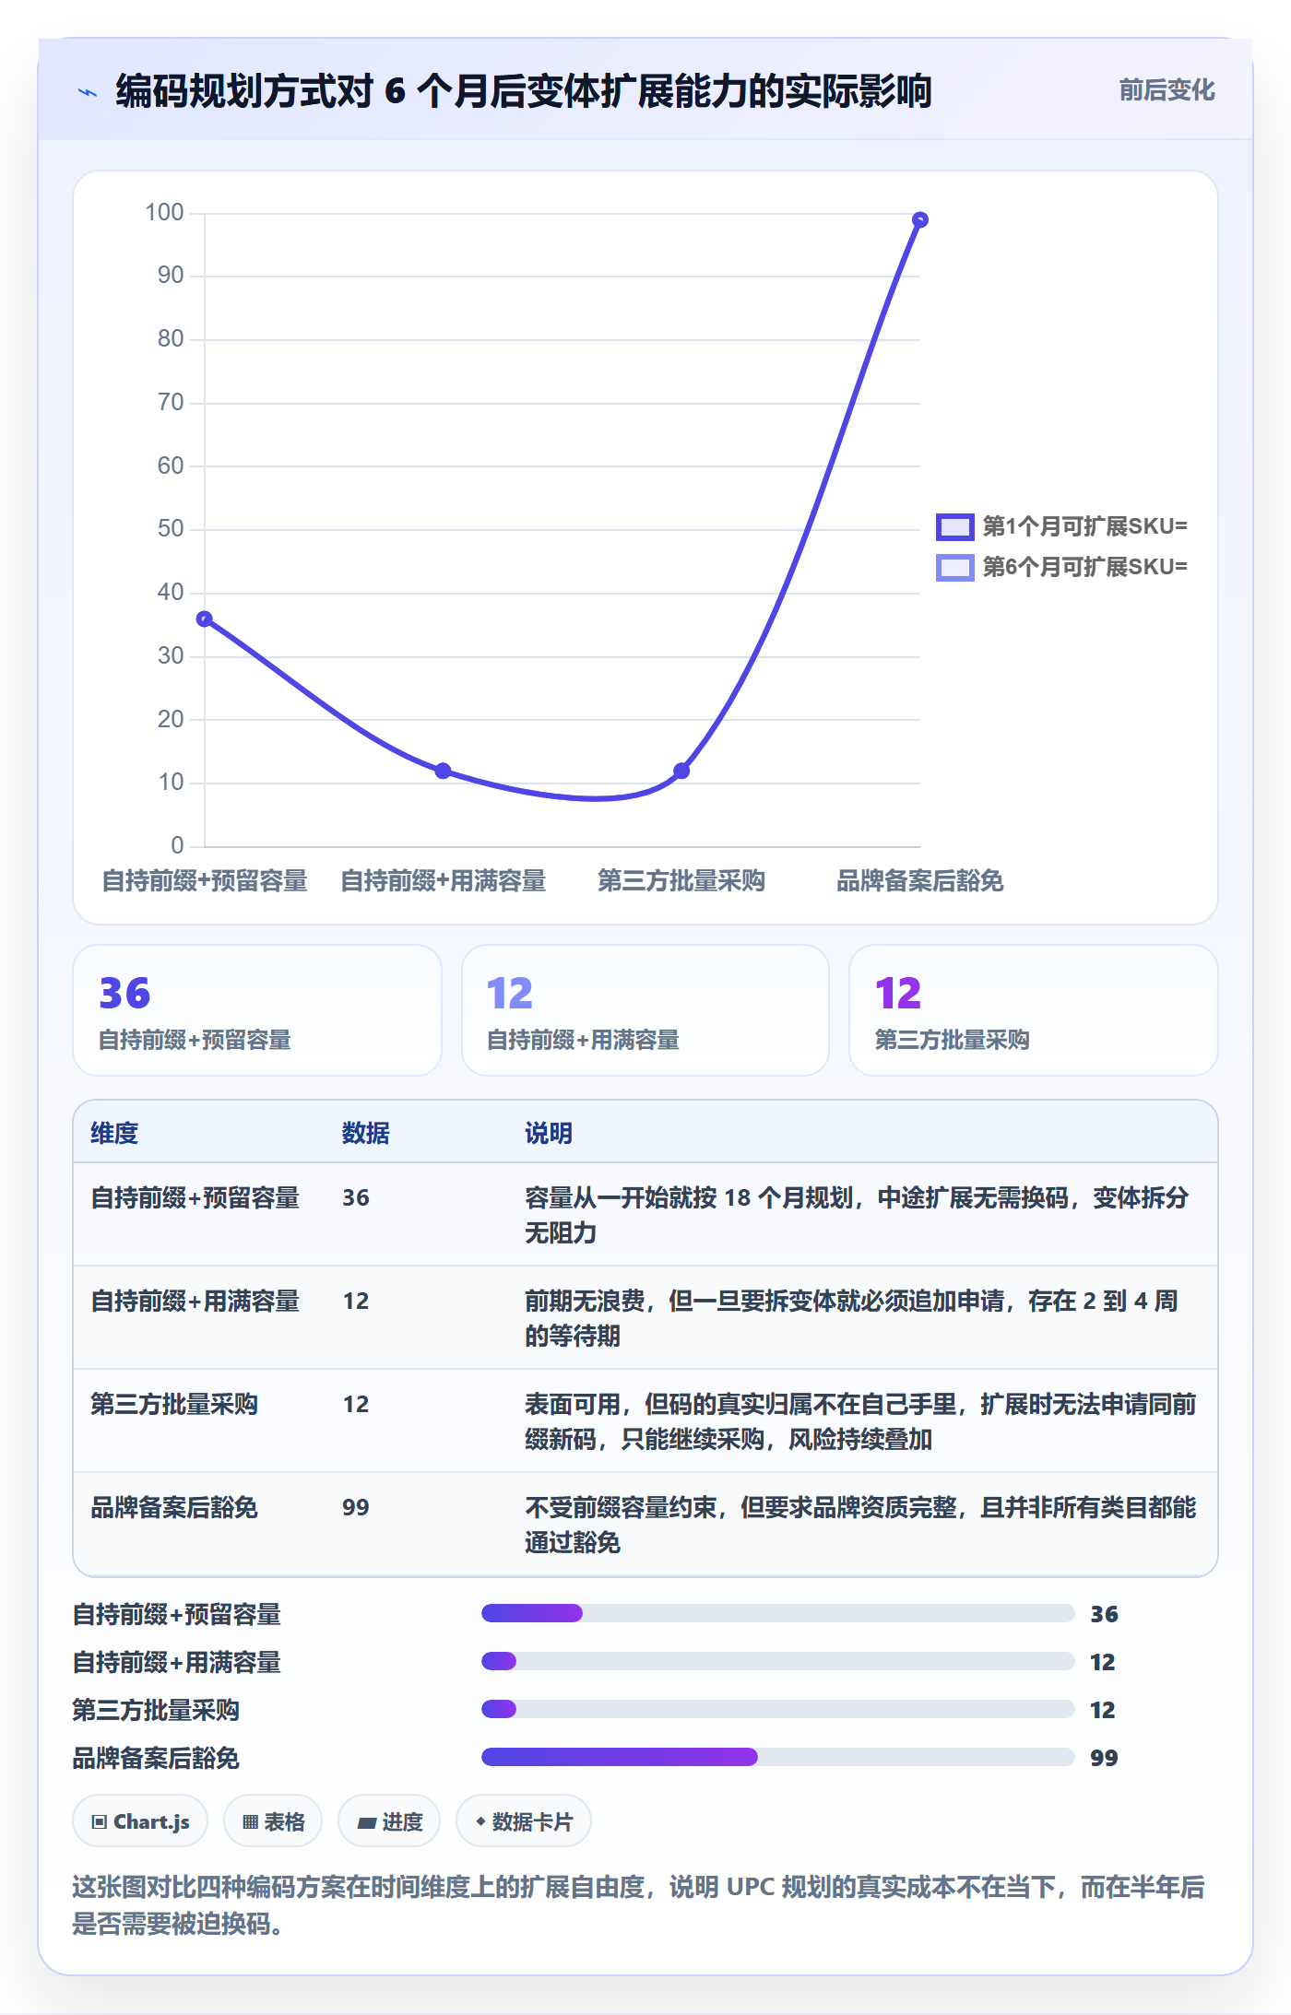
Task: Click the lightning icon beside the title
Action: 88,92
